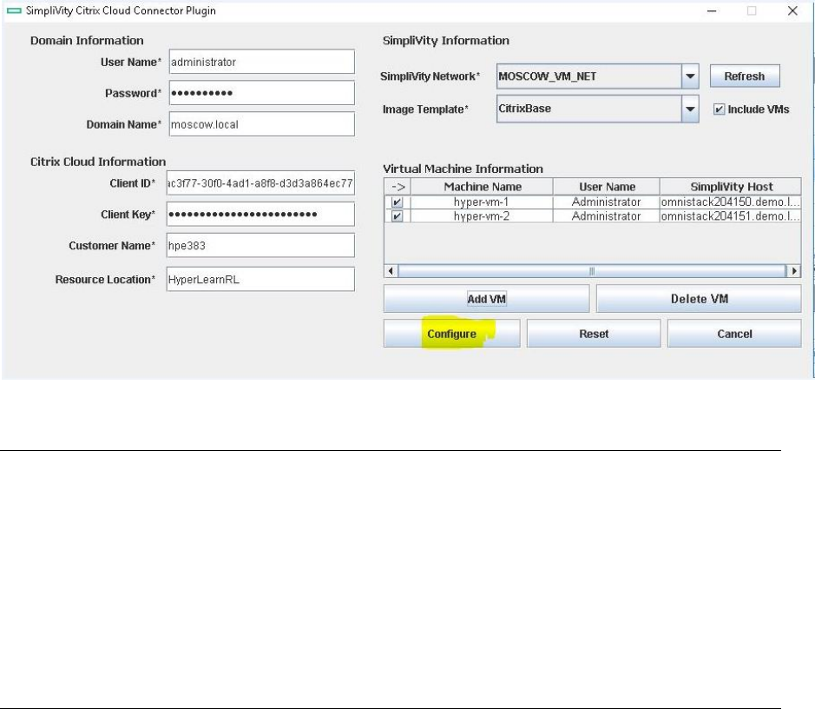Image resolution: width=815 pixels, height=709 pixels.
Task: Select Administrator cell in hyper-vm-1 row
Action: (x=607, y=202)
